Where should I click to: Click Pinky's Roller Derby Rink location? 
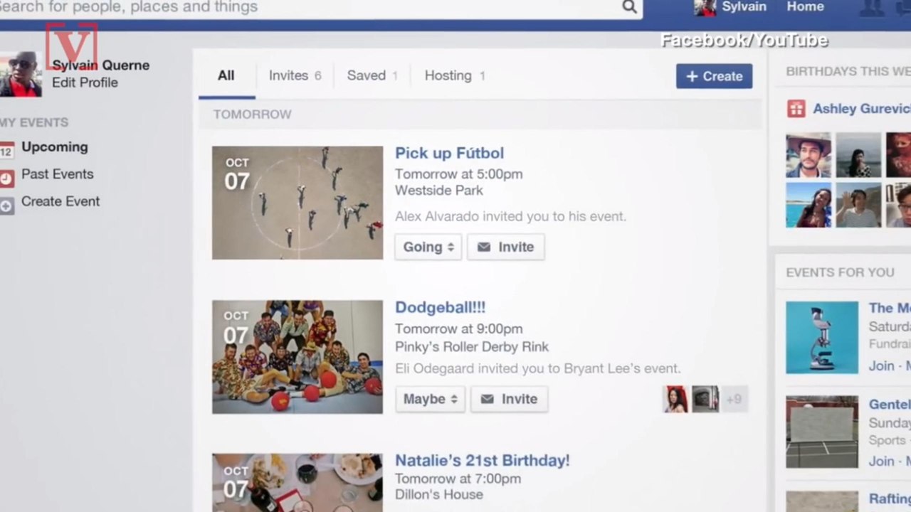472,347
